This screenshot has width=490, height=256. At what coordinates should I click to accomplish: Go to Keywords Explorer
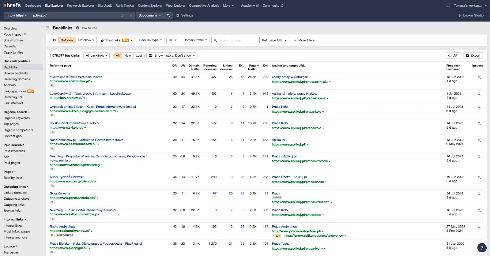(x=81, y=6)
